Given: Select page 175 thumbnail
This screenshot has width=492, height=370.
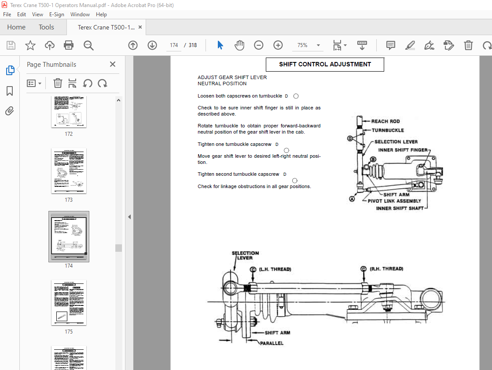Looking at the screenshot, I should (69, 303).
